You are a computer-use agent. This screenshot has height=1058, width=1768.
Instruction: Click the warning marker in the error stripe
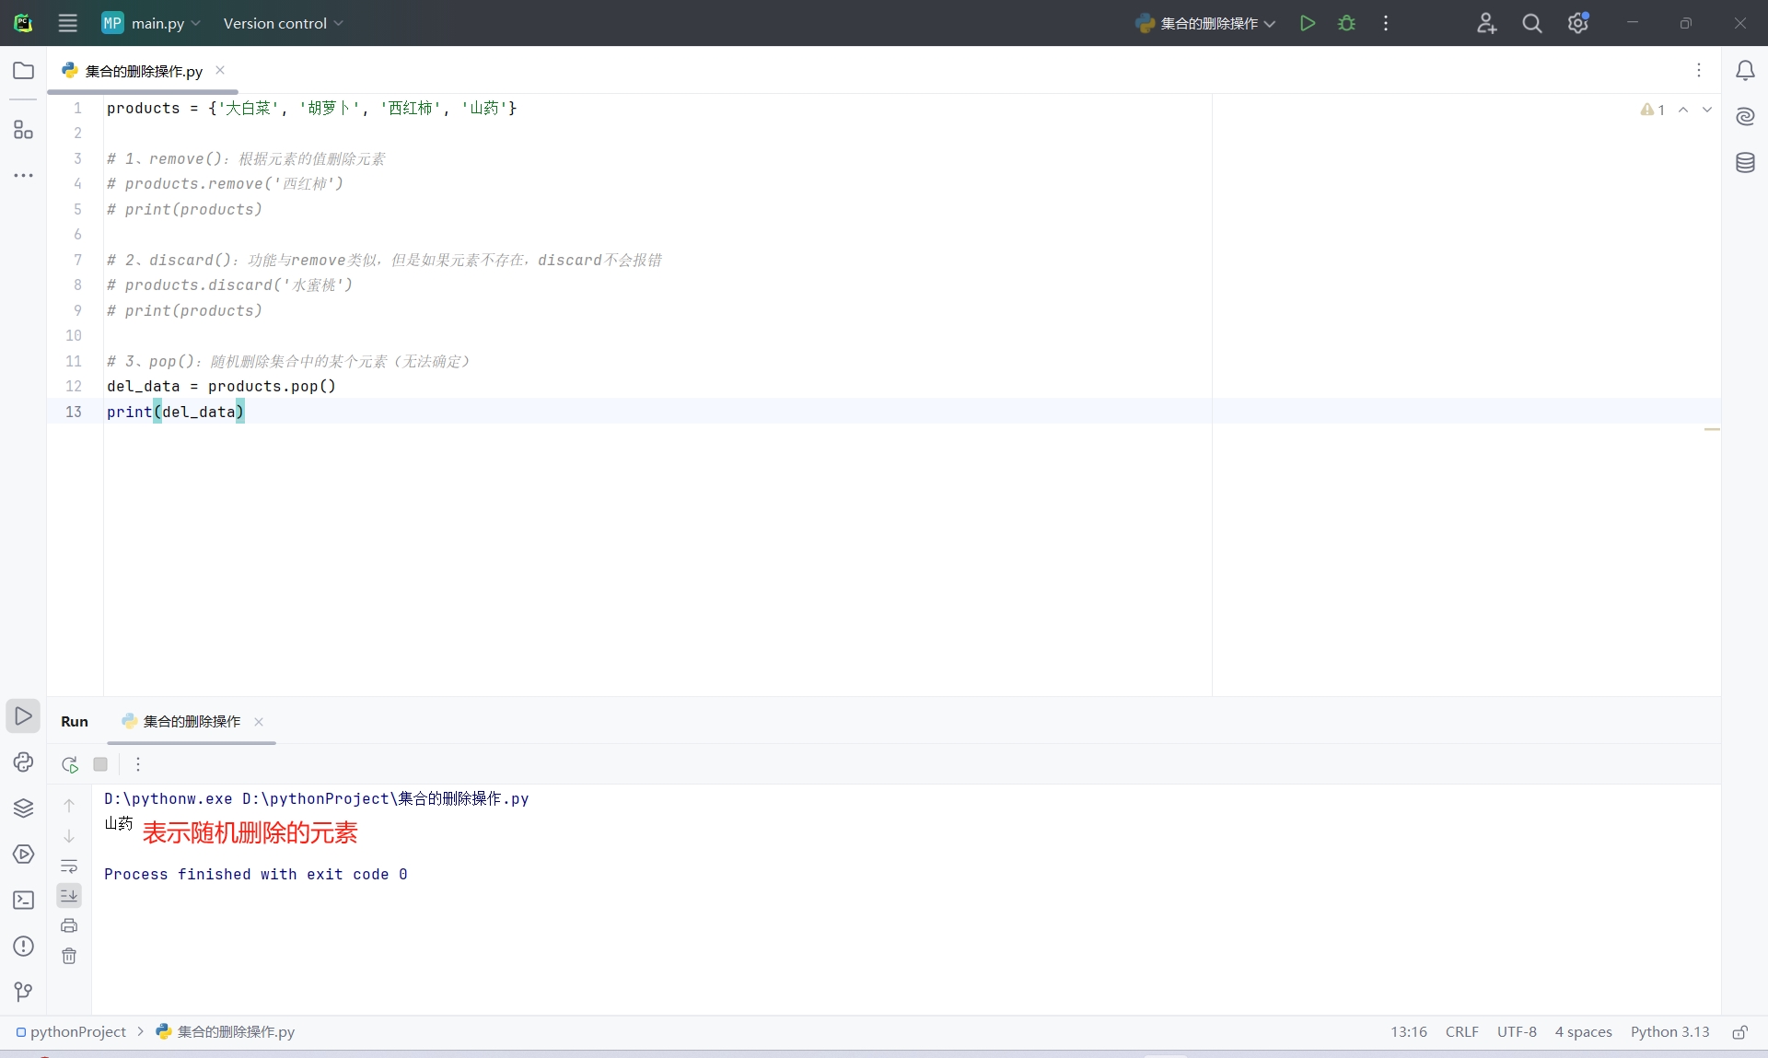(1712, 429)
